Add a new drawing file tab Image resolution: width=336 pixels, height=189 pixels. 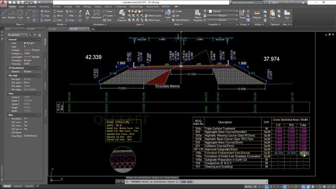pos(93,29)
